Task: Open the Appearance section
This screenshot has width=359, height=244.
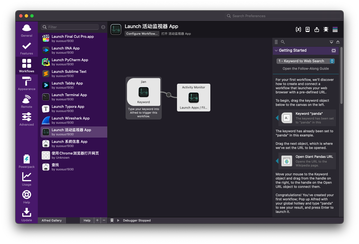Action: (x=27, y=84)
